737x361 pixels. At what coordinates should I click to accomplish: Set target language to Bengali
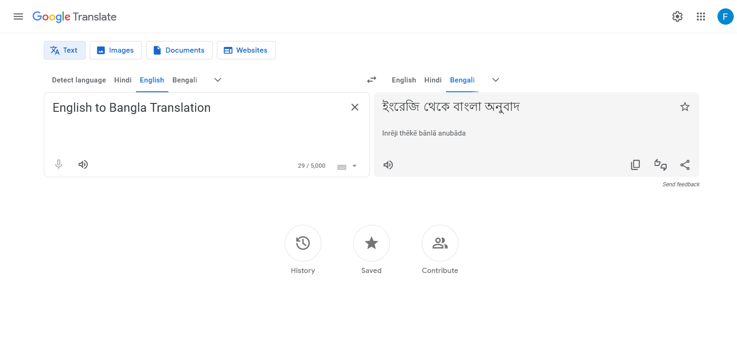coord(462,80)
